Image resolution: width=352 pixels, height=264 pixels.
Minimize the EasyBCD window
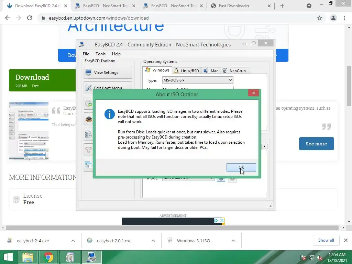pos(244,44)
